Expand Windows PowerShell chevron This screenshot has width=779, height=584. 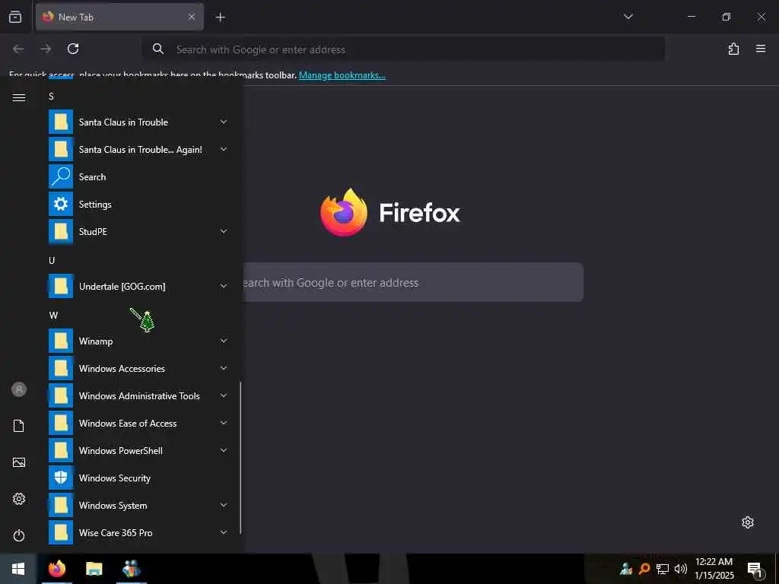coord(224,450)
